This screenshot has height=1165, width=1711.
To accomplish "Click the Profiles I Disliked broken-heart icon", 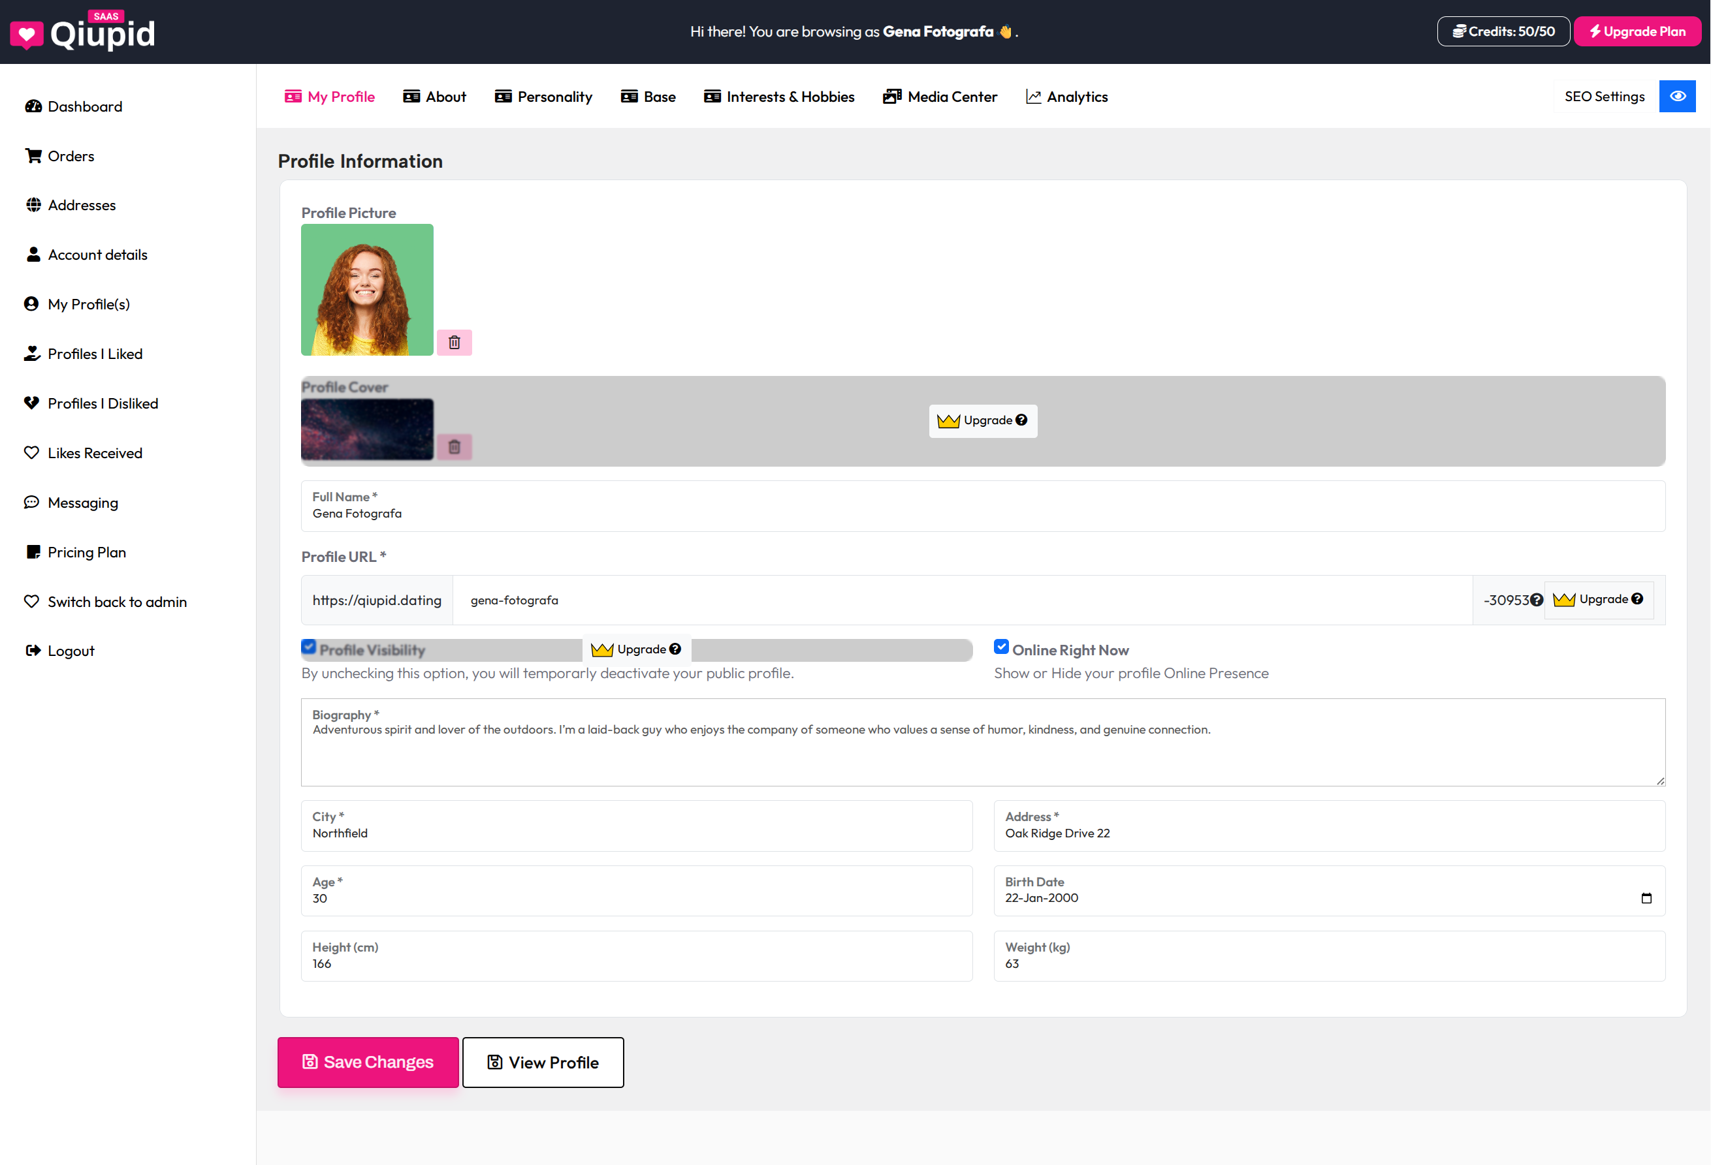I will pyautogui.click(x=31, y=403).
